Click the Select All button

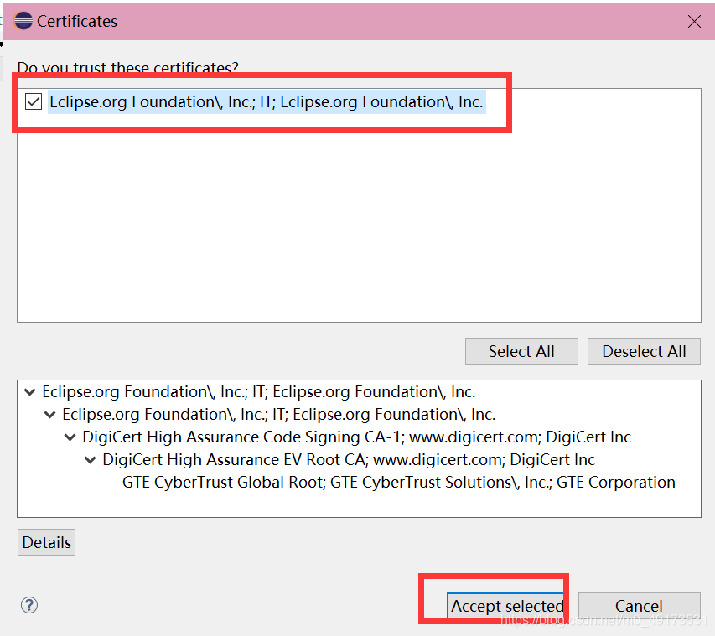[521, 351]
